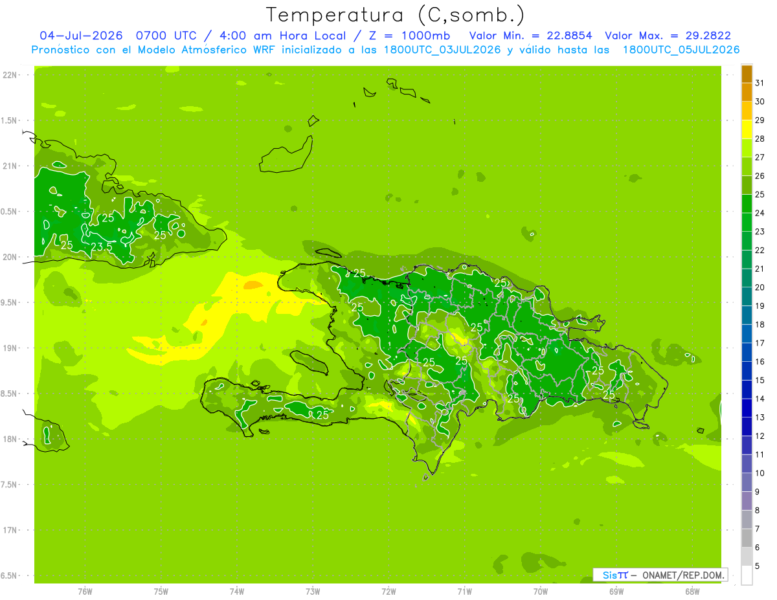This screenshot has width=777, height=600.
Task: Click the lime swatch between 27 and 28
Action: pos(747,148)
